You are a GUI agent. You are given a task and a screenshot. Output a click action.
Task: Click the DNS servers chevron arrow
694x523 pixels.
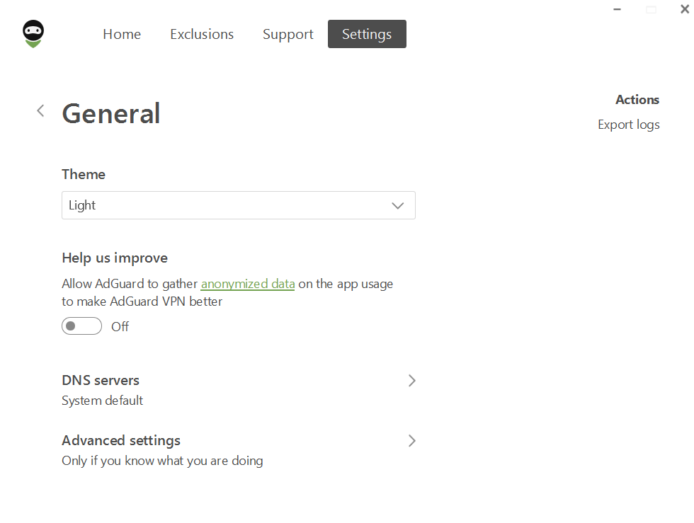click(x=411, y=381)
